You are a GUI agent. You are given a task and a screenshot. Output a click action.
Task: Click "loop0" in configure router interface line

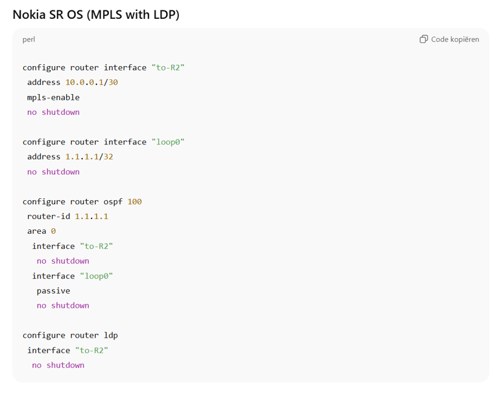[x=168, y=142]
